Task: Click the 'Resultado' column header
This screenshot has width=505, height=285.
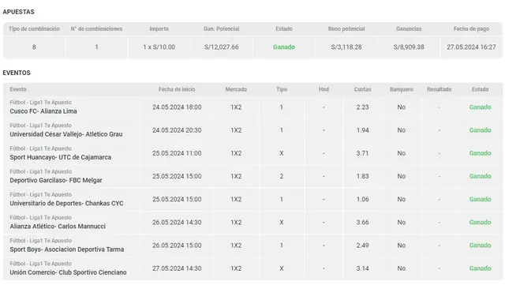Action: (439, 89)
